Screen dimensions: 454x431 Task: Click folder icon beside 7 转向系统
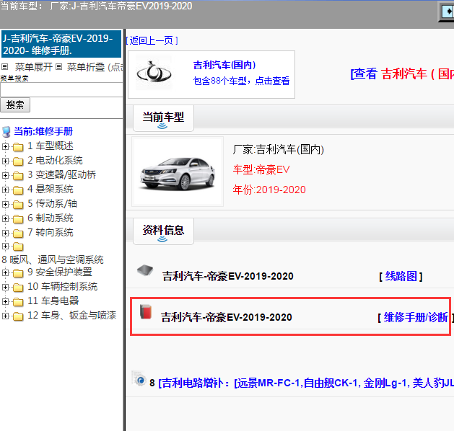(18, 233)
